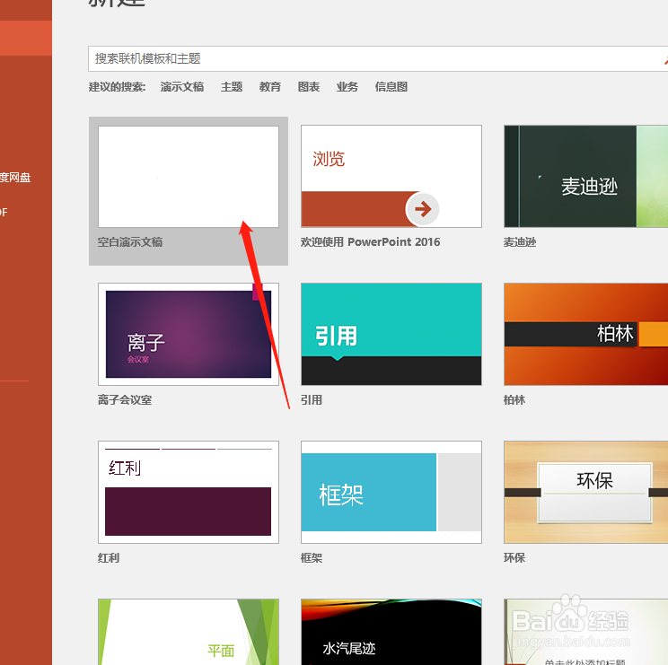Choose the 柏林 theme thumbnail
Screen dimensions: 668x665
click(x=585, y=334)
